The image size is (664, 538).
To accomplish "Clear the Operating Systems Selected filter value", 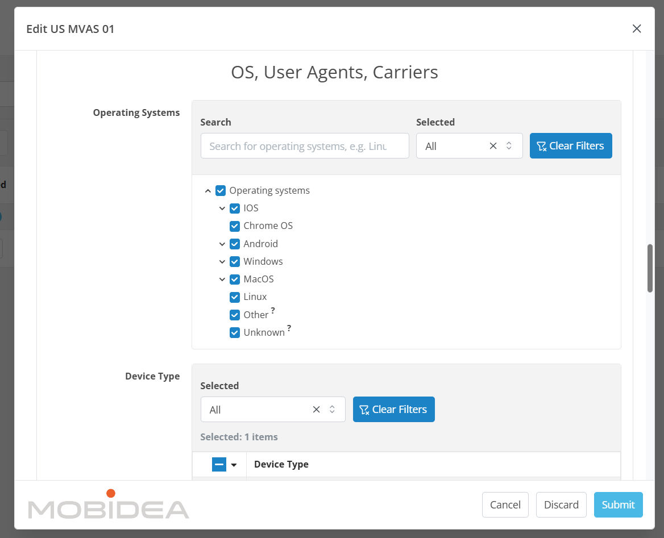I will [x=493, y=146].
